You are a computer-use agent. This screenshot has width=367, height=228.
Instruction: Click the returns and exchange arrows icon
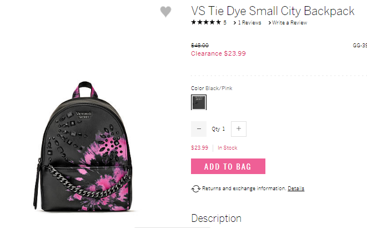(x=195, y=189)
